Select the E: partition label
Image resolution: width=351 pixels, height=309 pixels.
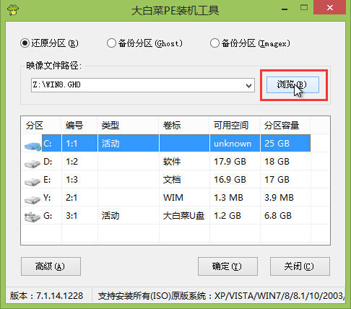click(x=47, y=180)
